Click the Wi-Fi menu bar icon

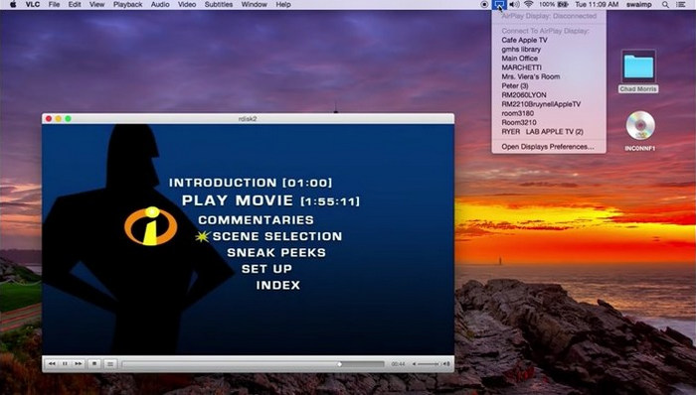tap(529, 4)
